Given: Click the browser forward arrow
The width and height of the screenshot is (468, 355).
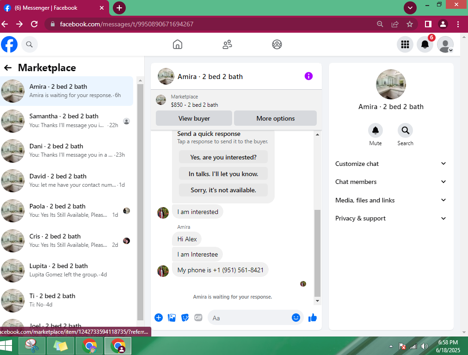Looking at the screenshot, I should tap(19, 24).
